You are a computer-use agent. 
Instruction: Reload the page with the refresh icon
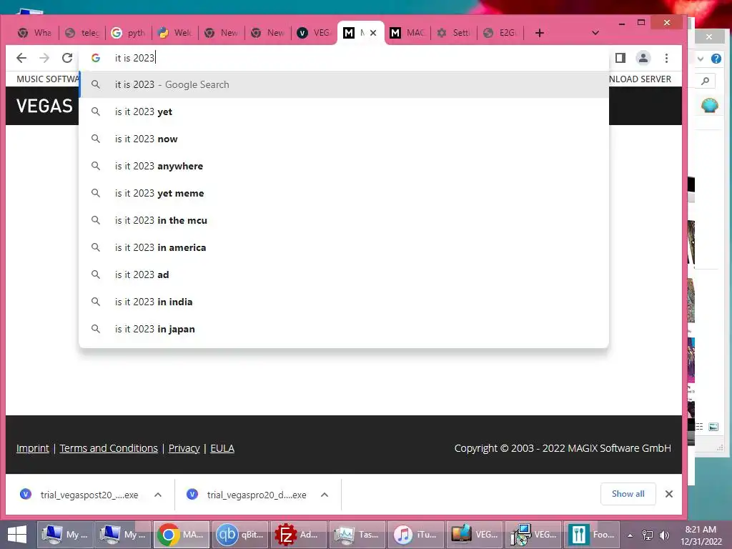point(67,58)
